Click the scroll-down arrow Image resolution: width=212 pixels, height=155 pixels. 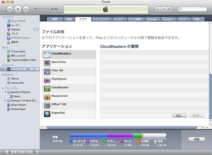pos(210,124)
